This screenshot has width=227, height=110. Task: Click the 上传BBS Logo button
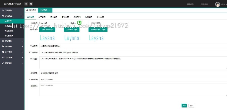[x=72, y=29]
